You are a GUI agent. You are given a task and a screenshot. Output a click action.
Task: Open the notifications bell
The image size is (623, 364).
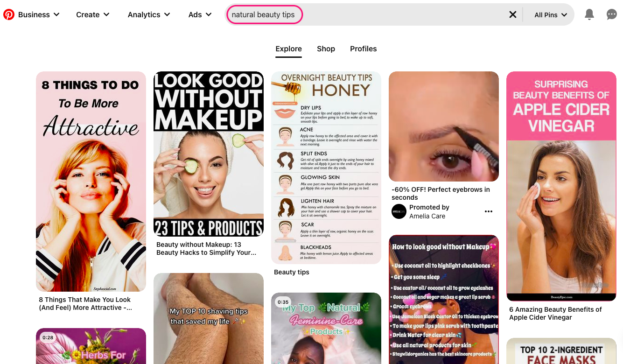589,14
